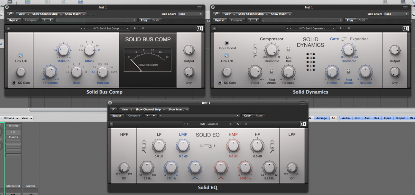
Task: Click next setting arrow beside Compare in Solid Dynamics
Action: coord(257,20)
